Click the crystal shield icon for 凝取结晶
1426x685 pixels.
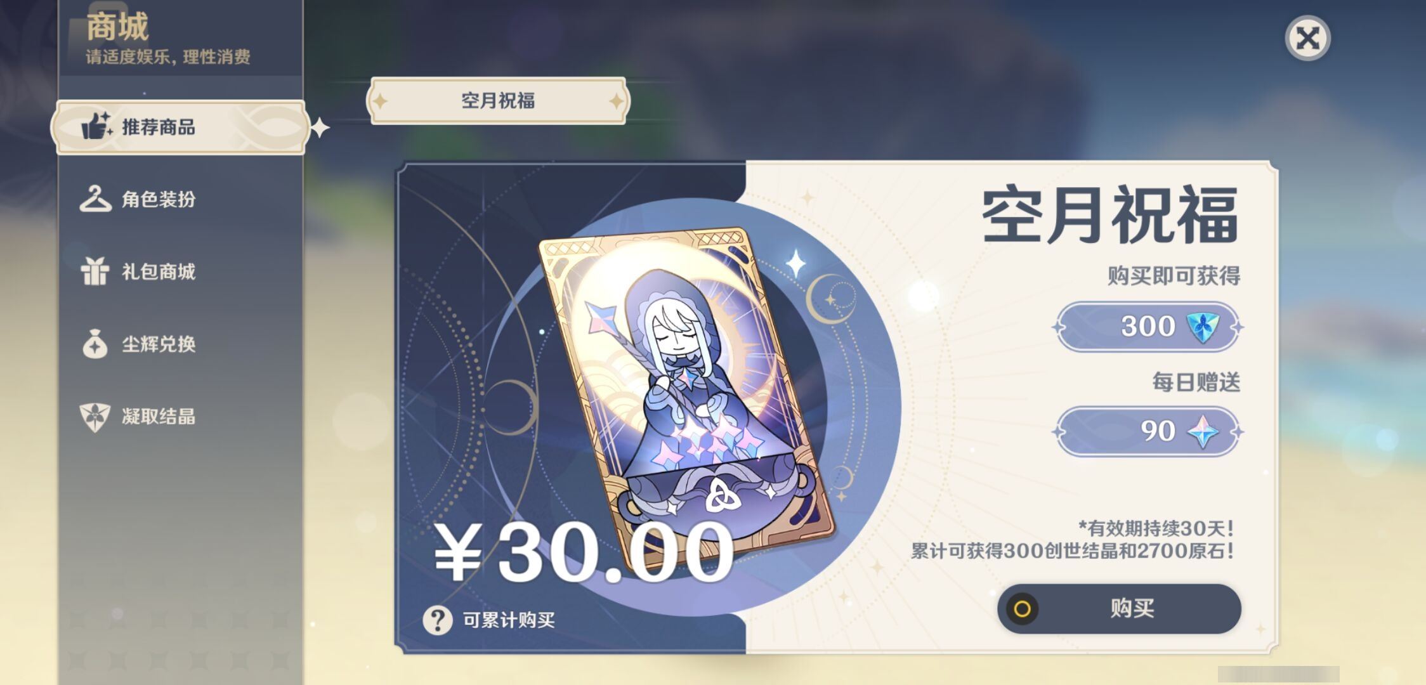click(95, 417)
